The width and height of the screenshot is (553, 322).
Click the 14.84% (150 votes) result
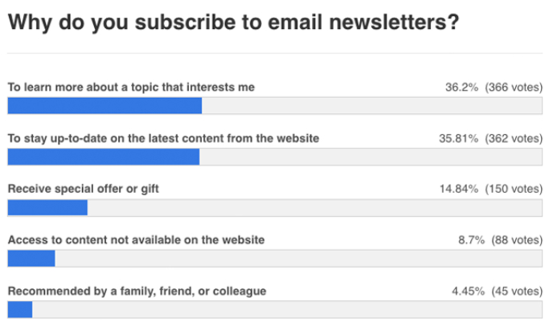point(490,189)
